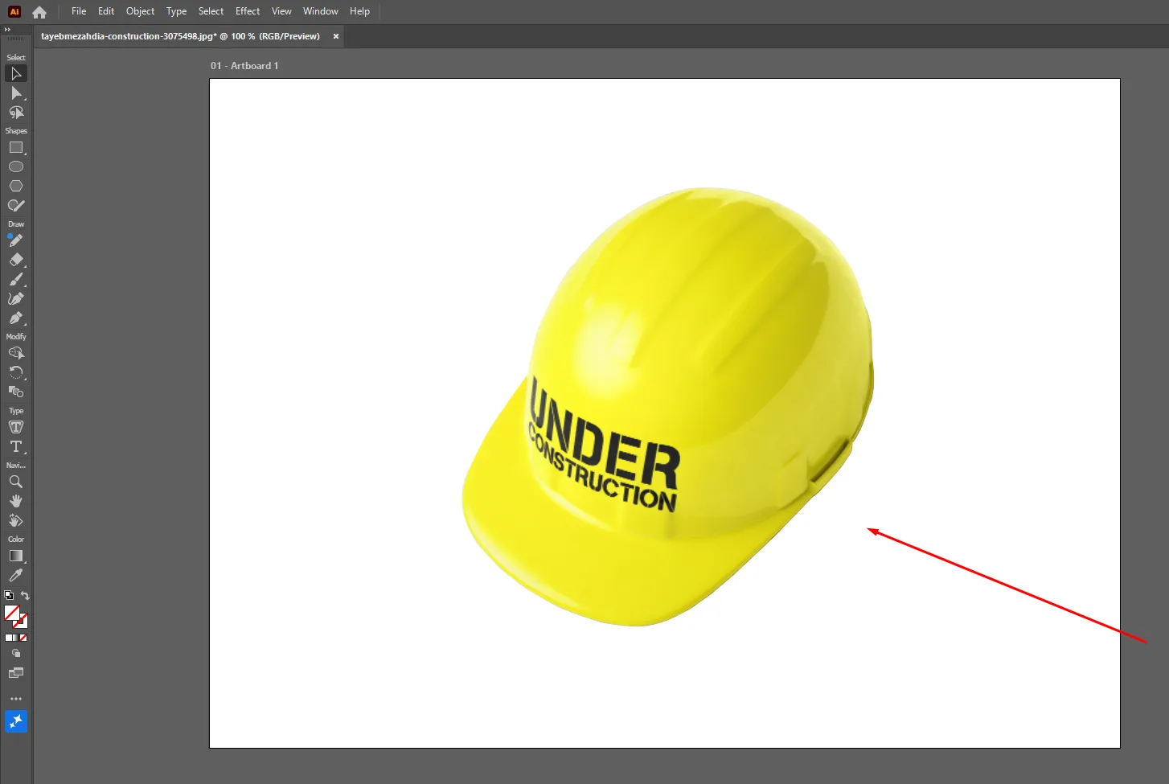The width and height of the screenshot is (1169, 784).
Task: Select the Selection arrow tool
Action: [x=16, y=73]
